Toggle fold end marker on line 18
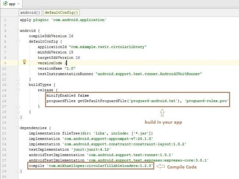 click(18, 112)
